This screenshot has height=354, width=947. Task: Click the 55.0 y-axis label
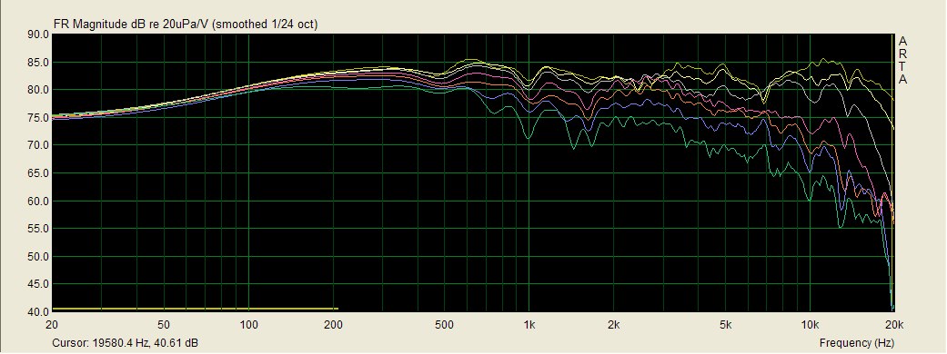pos(37,229)
